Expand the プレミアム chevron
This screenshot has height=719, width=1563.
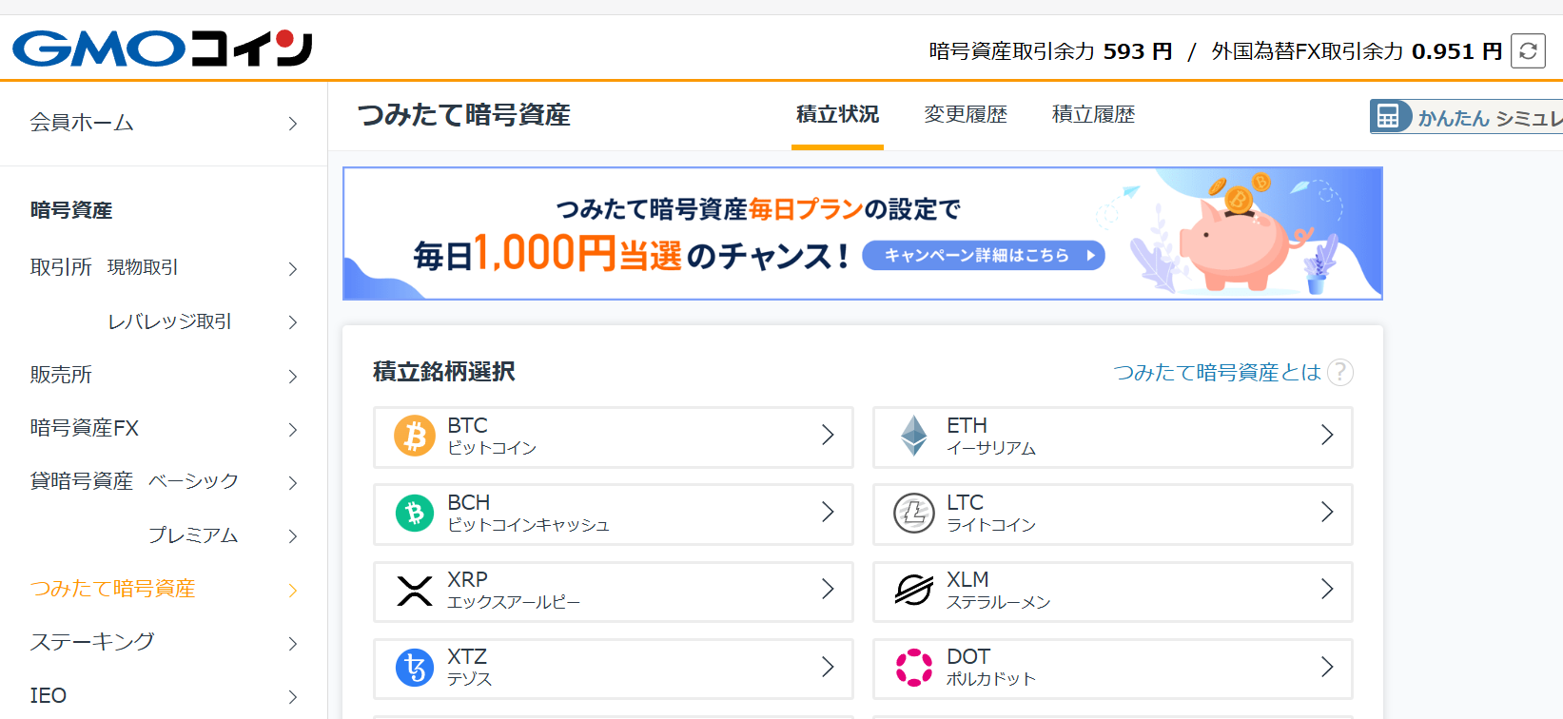(293, 536)
